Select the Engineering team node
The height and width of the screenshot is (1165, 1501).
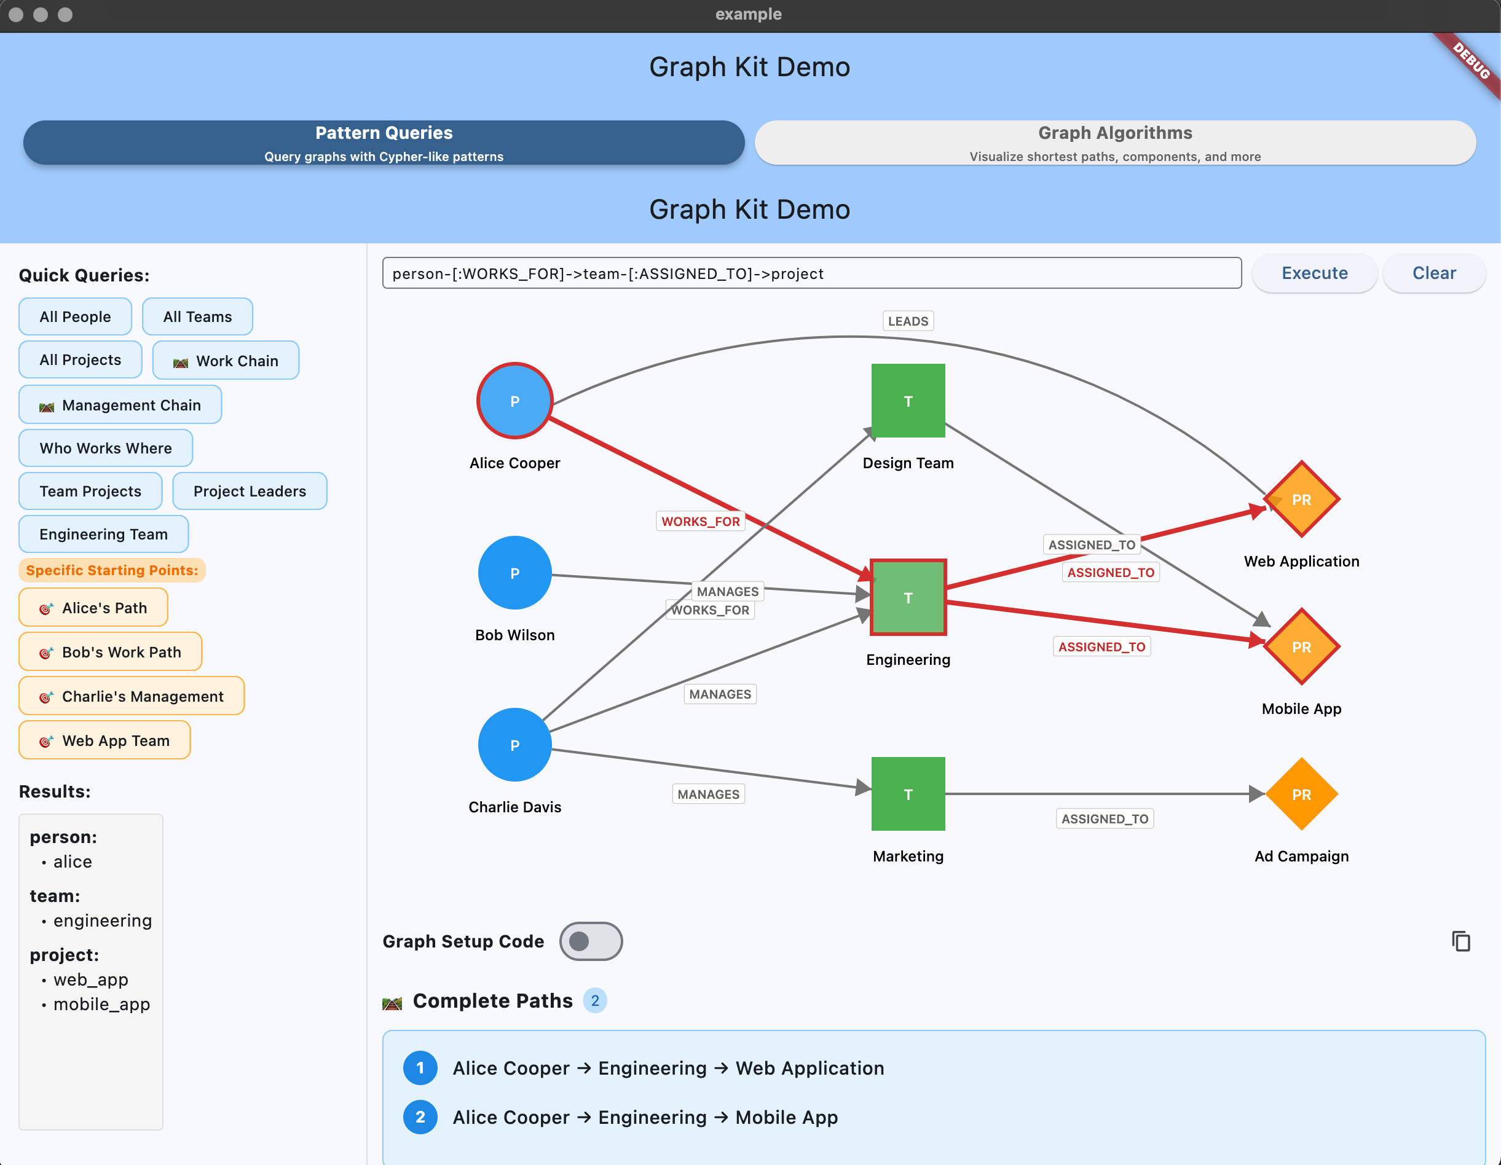[x=908, y=598]
